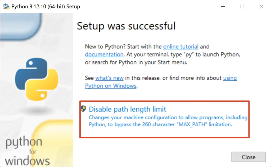Click the large Python logo

[37, 79]
